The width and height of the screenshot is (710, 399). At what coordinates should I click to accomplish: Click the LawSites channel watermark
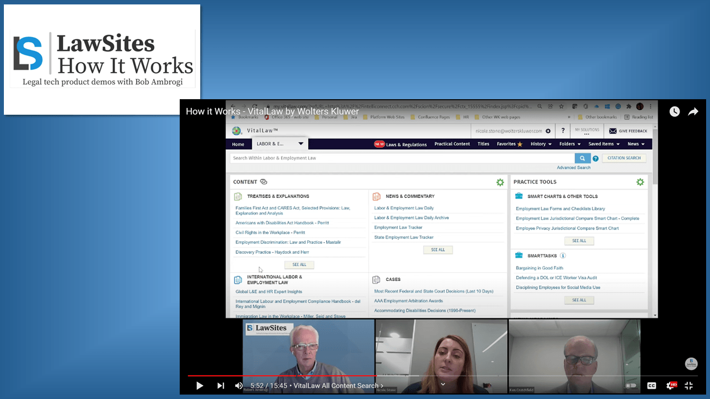pos(691,364)
